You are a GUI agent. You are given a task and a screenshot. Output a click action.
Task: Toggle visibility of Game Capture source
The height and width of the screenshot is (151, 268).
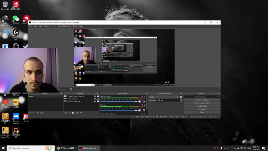(95, 99)
